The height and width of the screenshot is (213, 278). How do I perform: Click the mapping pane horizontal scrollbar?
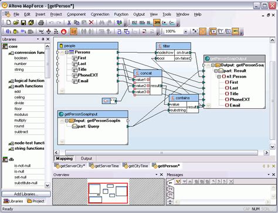point(161,153)
